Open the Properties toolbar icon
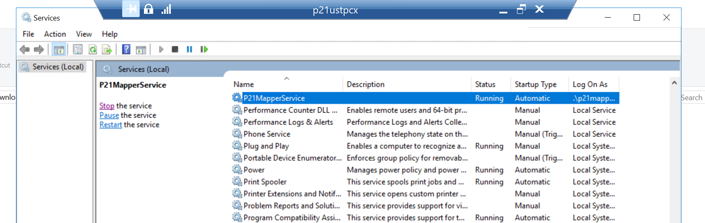The width and height of the screenshot is (705, 223). click(x=78, y=49)
